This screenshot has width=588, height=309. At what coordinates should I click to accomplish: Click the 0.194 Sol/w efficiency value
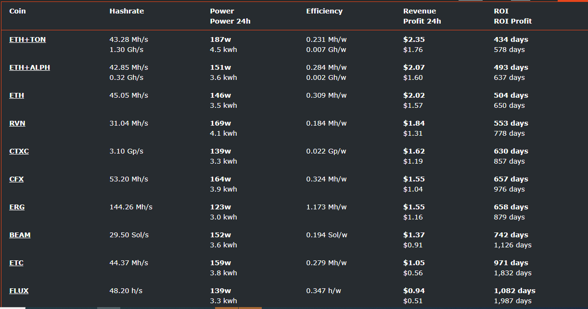click(327, 235)
